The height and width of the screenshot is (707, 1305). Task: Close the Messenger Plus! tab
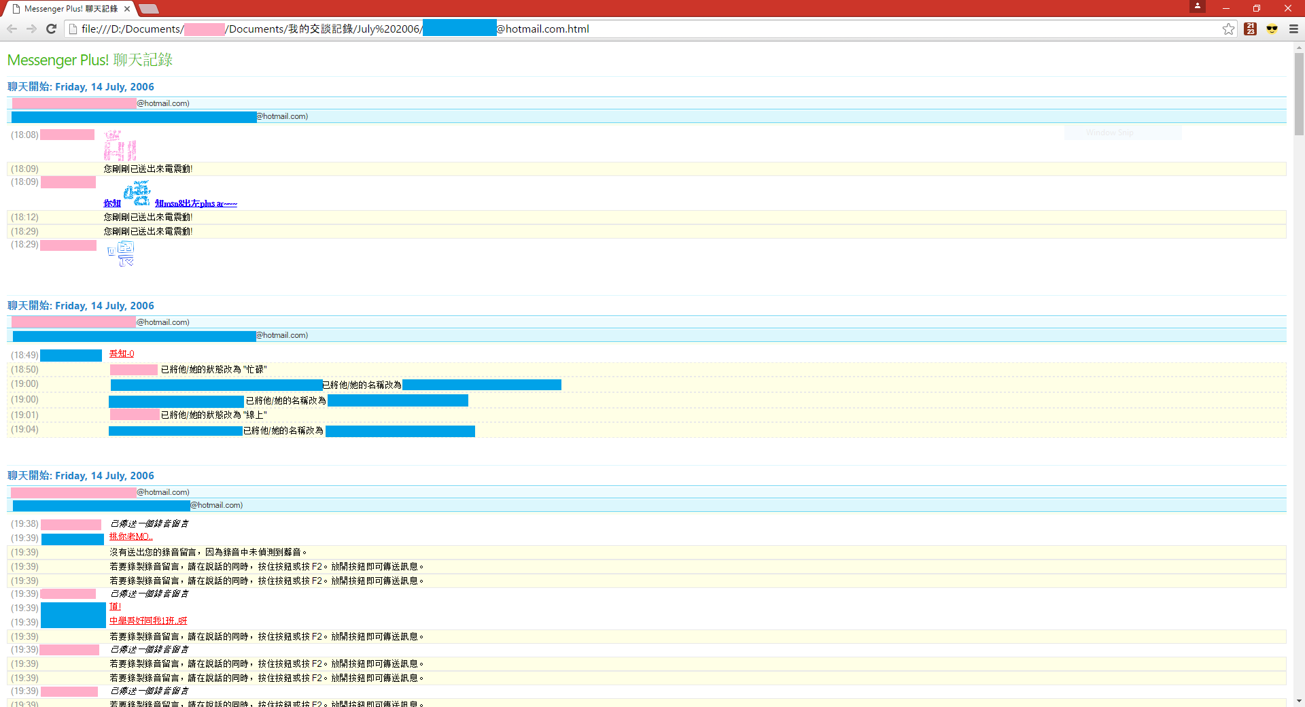pos(127,9)
